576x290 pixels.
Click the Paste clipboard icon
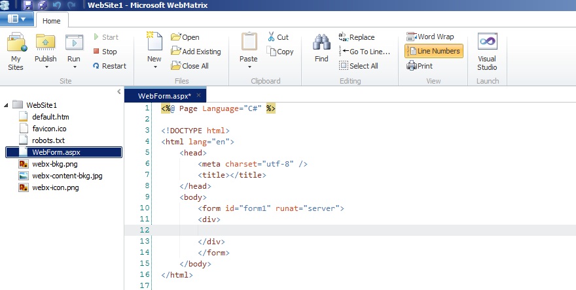coord(249,42)
